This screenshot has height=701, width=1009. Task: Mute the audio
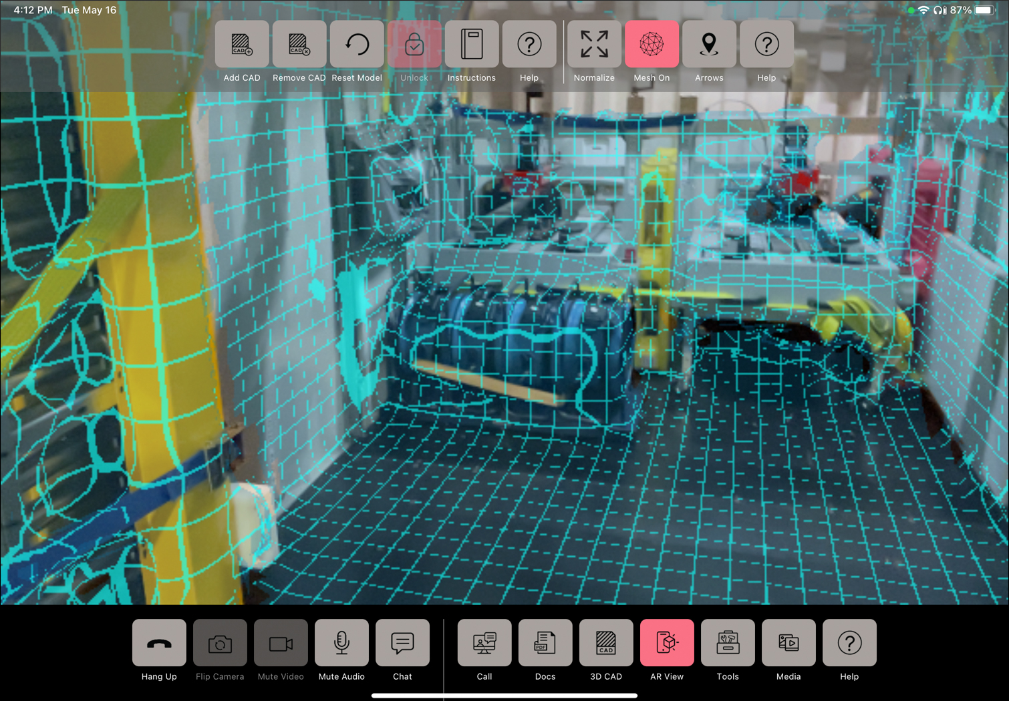341,643
